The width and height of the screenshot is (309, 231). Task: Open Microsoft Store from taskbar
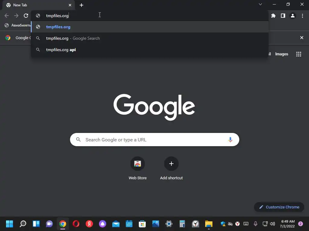(142, 224)
